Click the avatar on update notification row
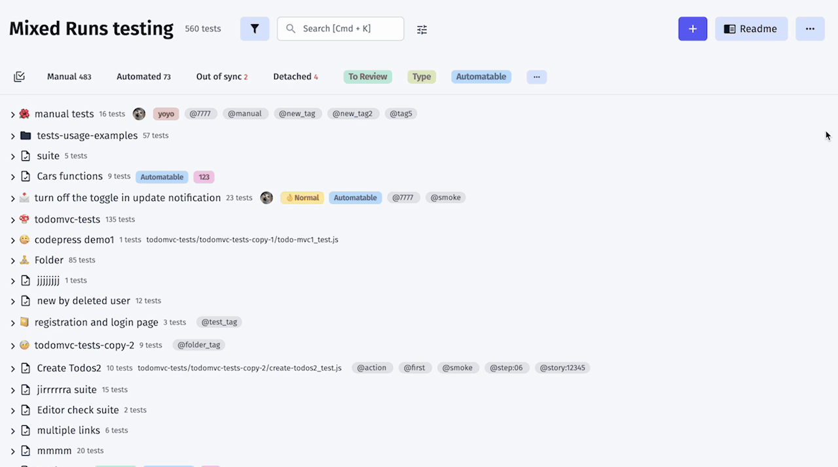 click(266, 198)
